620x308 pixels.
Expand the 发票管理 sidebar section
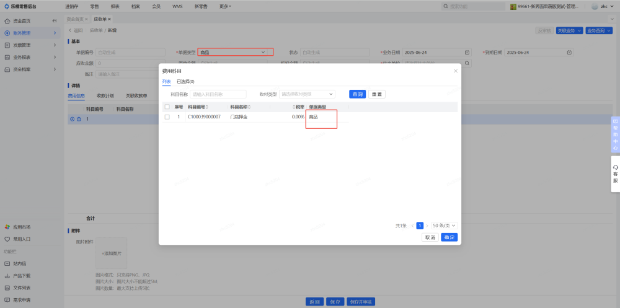tap(55, 45)
